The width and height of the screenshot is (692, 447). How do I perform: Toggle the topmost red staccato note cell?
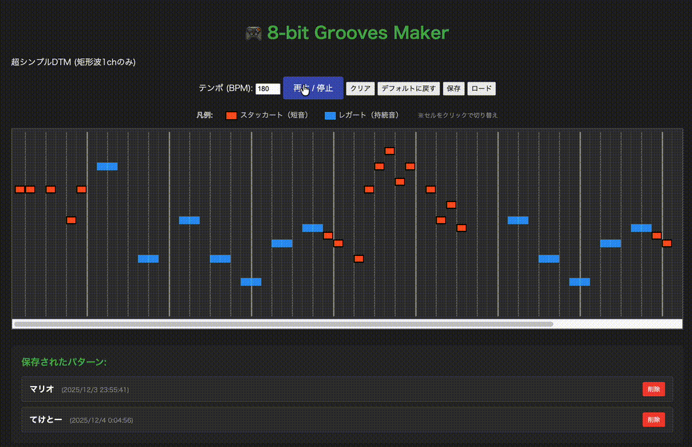pyautogui.click(x=389, y=151)
